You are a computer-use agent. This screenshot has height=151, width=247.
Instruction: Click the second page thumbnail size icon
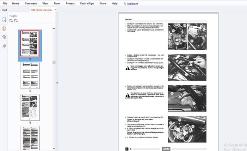16,21
